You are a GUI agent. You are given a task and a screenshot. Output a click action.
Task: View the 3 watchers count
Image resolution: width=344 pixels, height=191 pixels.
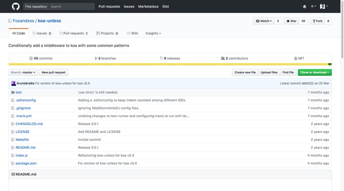click(x=278, y=21)
